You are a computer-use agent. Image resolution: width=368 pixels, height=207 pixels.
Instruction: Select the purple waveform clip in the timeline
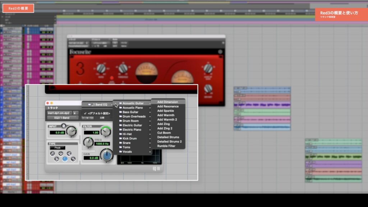point(262,105)
